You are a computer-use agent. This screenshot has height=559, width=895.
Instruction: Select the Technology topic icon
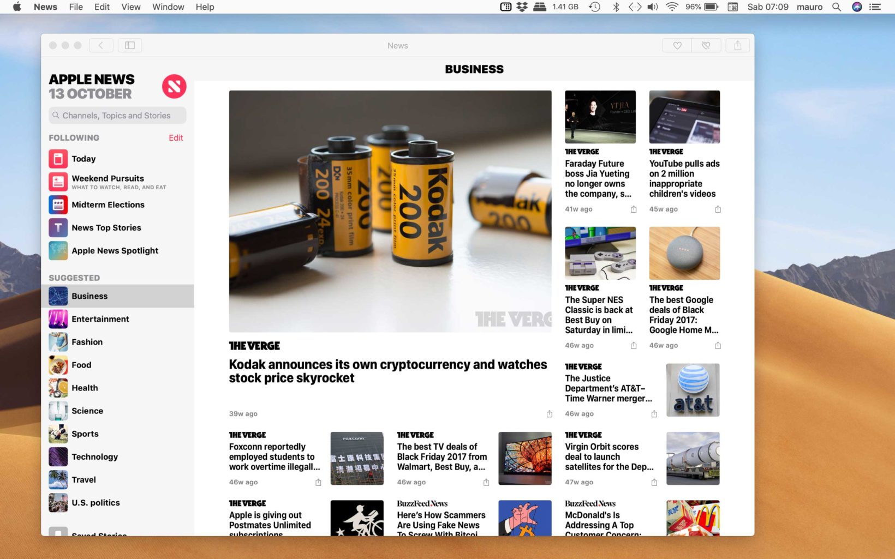tap(58, 456)
